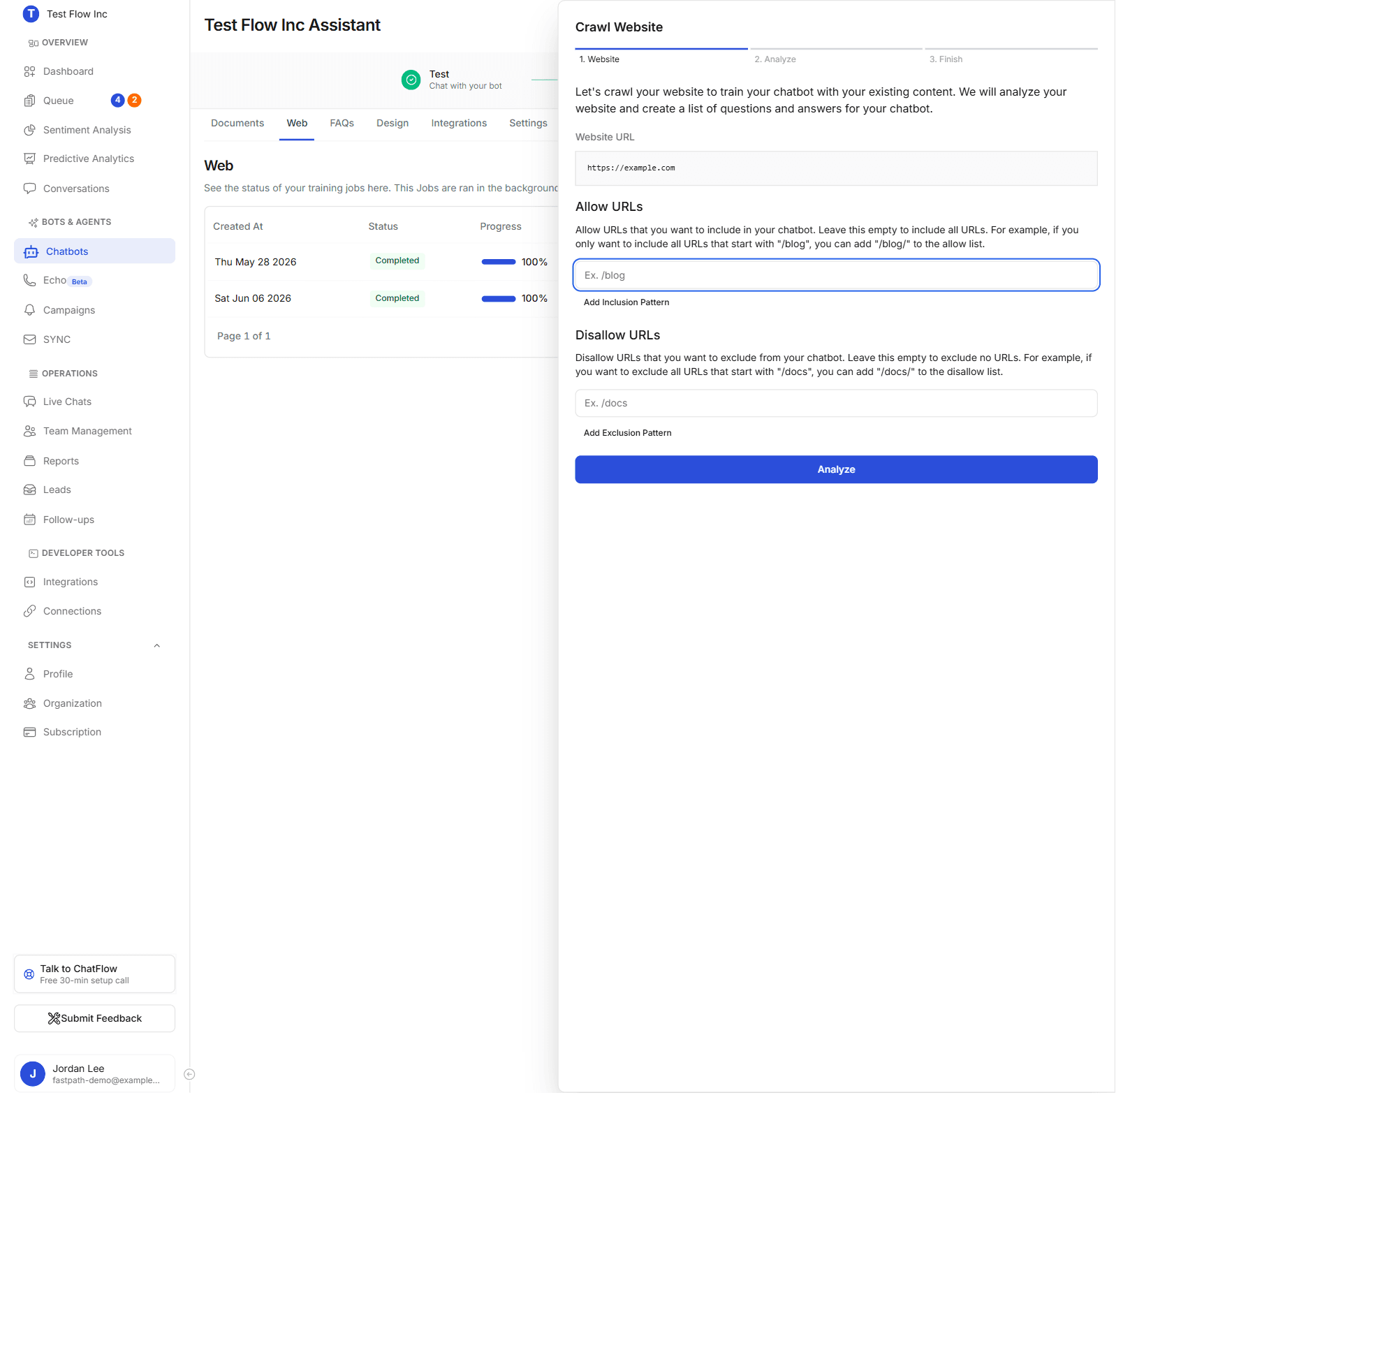Viewport: 1394px width, 1366px height.
Task: Click the Completed status for Sat Jun 06
Action: point(397,298)
